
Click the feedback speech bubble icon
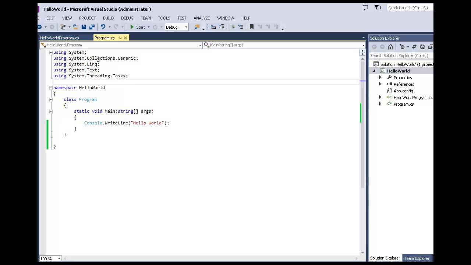[x=365, y=7]
